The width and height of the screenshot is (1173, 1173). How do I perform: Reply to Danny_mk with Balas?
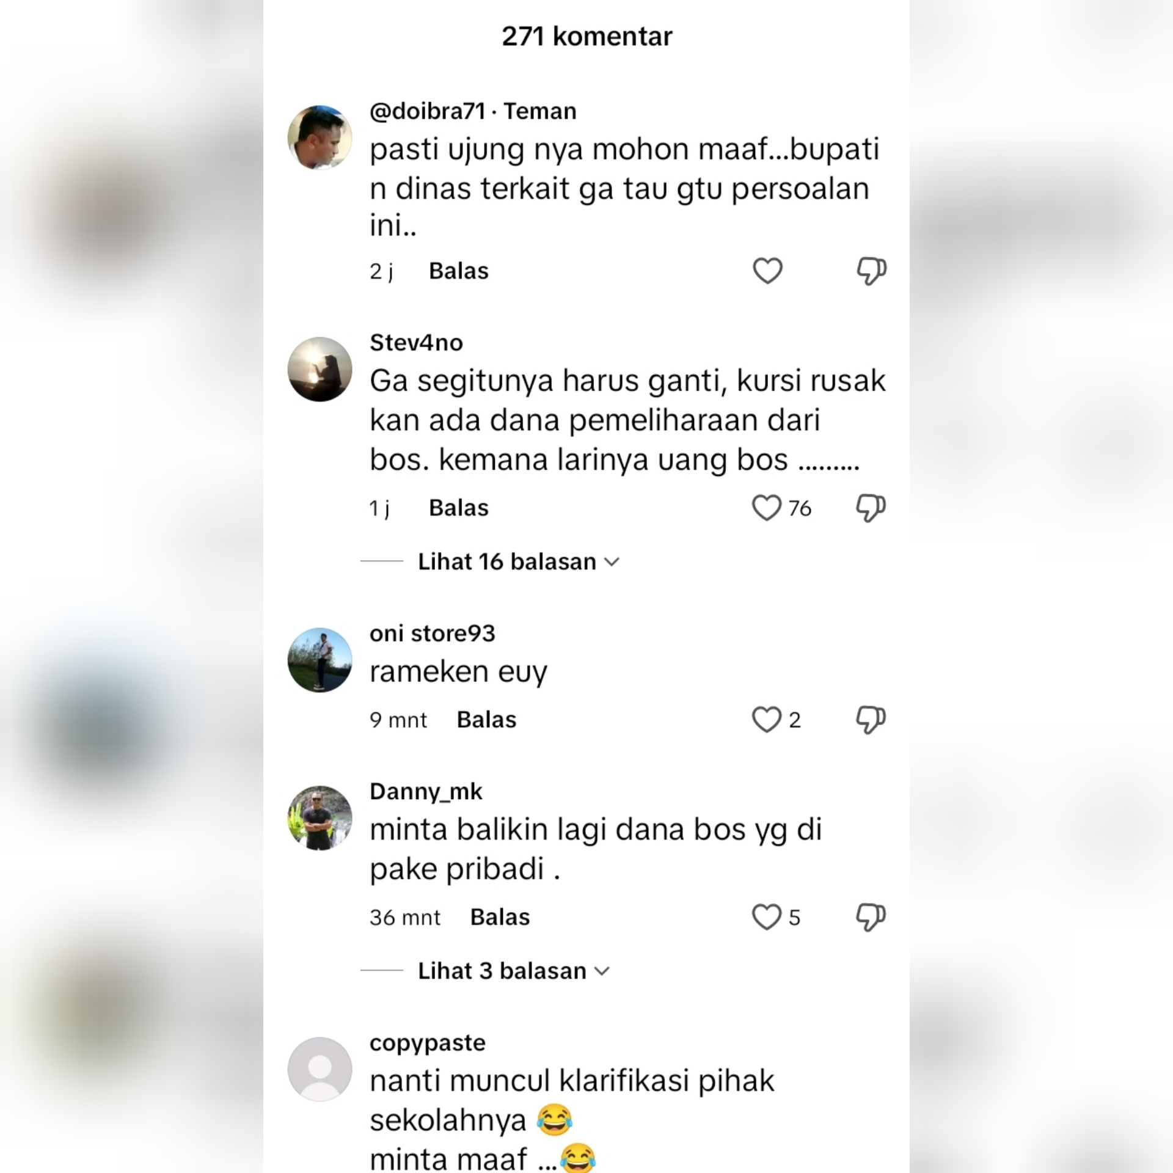pos(500,917)
